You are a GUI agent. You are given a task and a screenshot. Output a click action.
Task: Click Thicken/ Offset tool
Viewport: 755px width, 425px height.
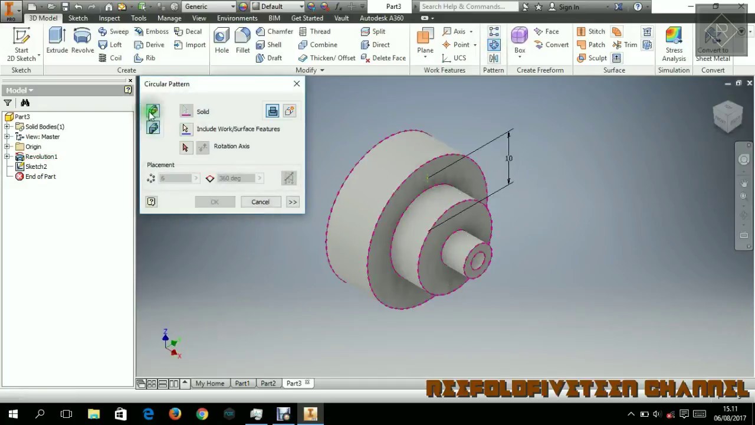point(327,58)
